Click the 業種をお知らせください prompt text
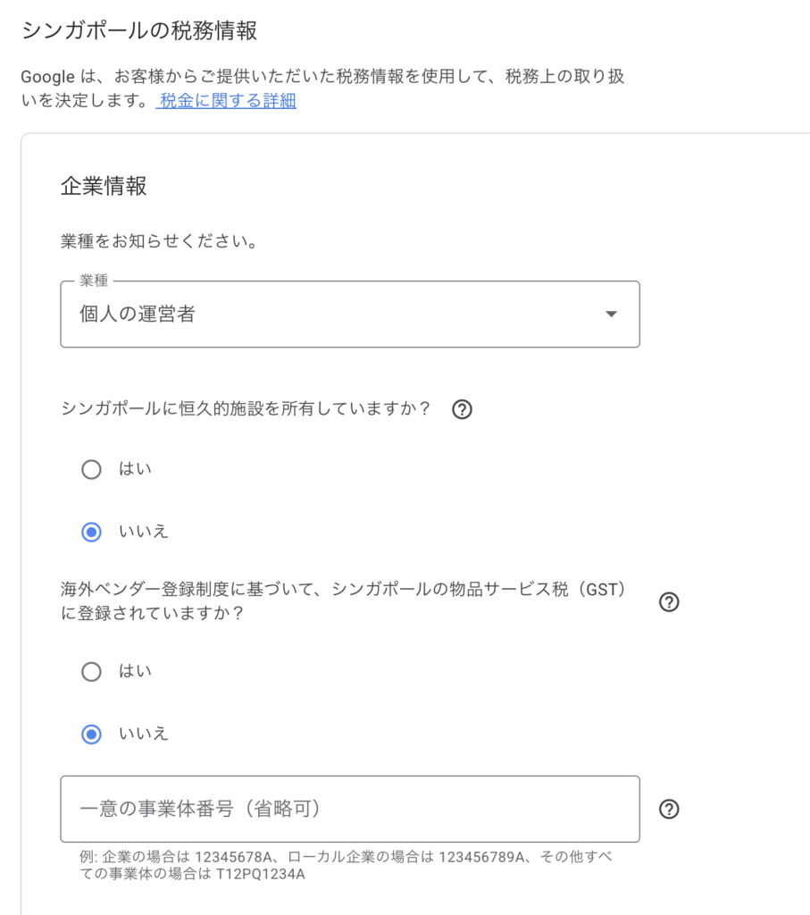The width and height of the screenshot is (810, 915). pyautogui.click(x=159, y=241)
